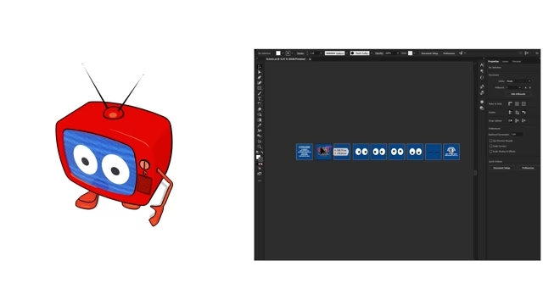Click Preferences in the top control bar
The image size is (543, 305).
click(x=449, y=53)
